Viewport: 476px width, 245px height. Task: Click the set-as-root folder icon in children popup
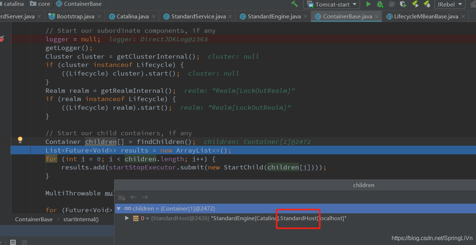(x=122, y=197)
